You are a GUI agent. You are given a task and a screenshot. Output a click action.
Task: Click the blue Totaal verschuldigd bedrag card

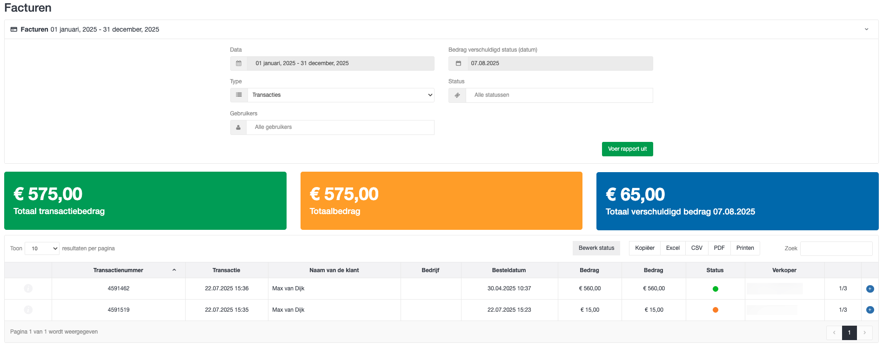(x=737, y=201)
